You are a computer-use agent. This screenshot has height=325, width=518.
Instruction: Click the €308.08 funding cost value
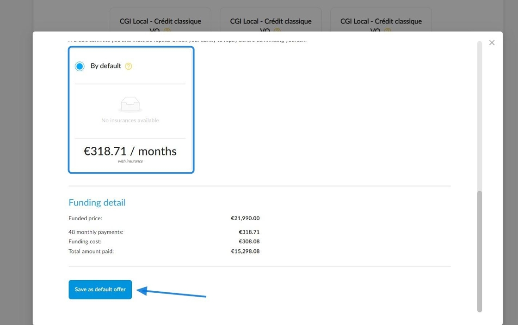pos(249,241)
